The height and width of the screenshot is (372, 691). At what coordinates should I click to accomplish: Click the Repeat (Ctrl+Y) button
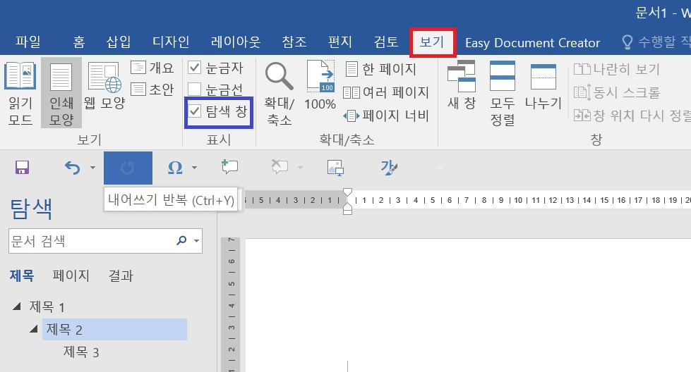(x=128, y=168)
